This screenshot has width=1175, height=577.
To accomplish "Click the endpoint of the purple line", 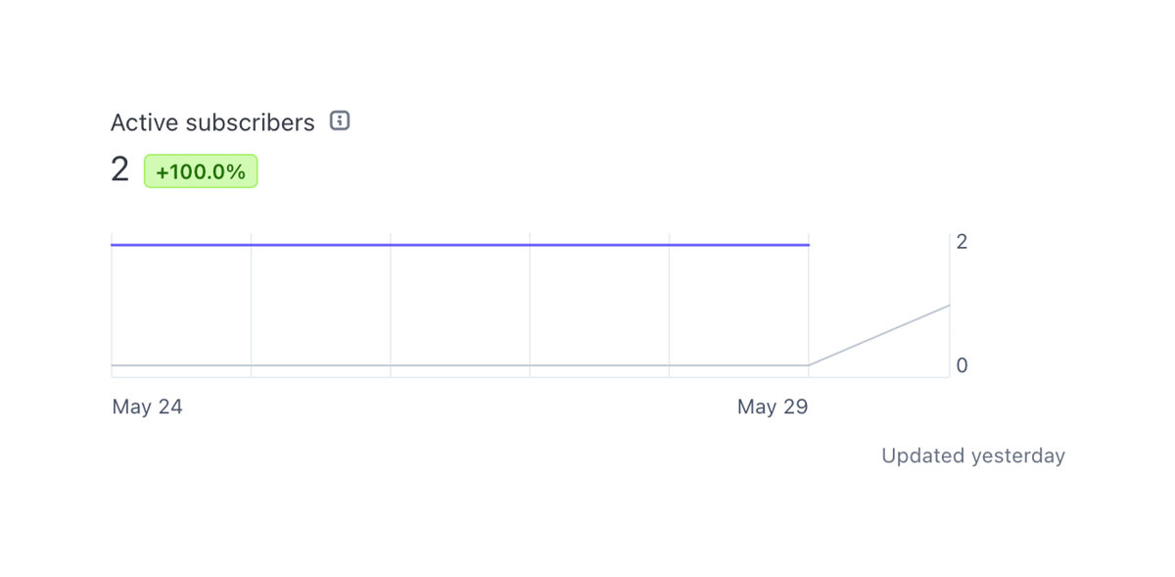I will [x=809, y=244].
